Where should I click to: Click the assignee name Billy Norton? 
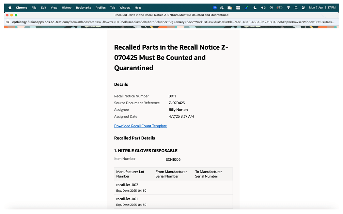[178, 110]
